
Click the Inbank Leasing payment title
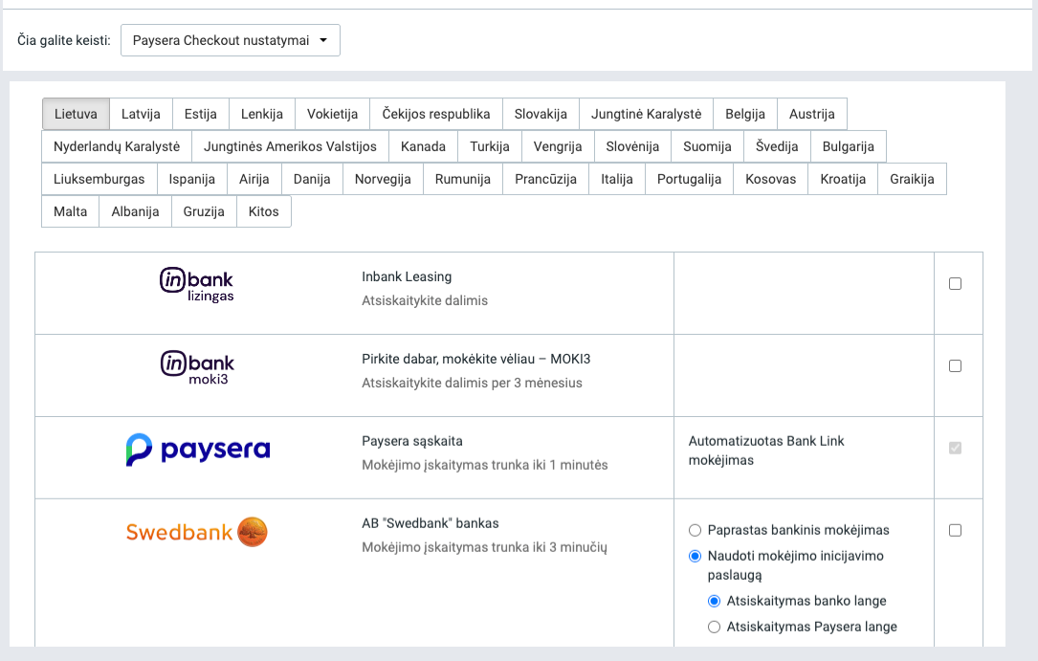407,276
